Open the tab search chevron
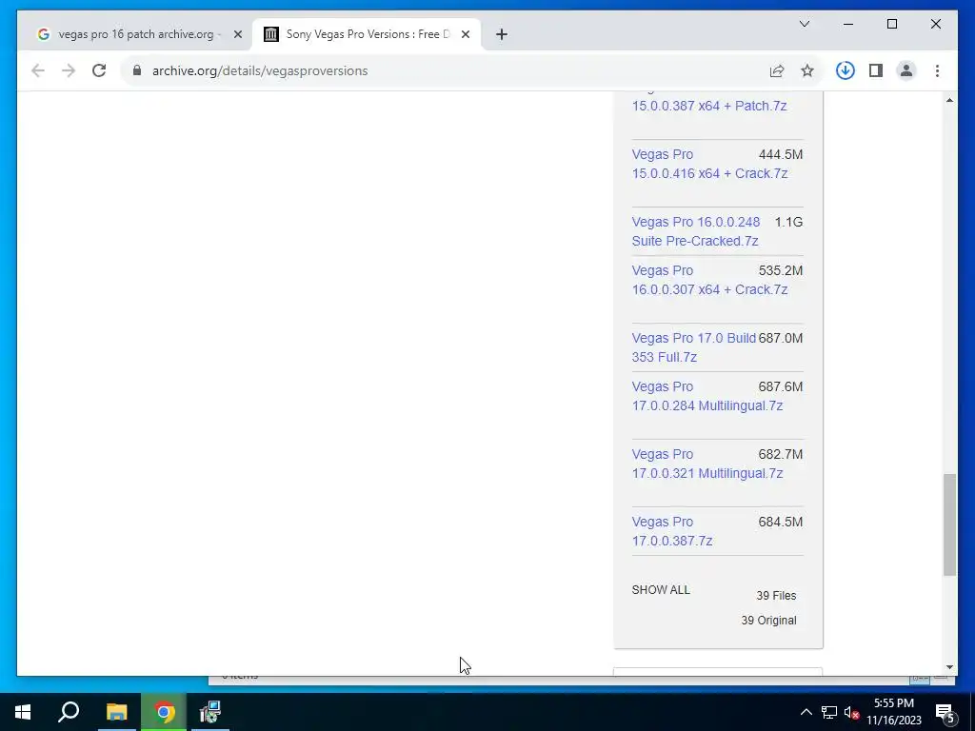Image resolution: width=975 pixels, height=731 pixels. click(804, 24)
